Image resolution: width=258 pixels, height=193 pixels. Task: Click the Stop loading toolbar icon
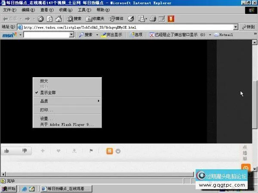pos(40,18)
